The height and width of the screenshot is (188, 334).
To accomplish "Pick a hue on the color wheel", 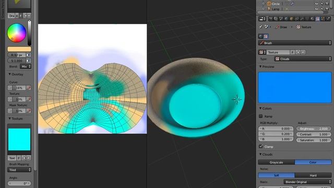I will click(17, 33).
